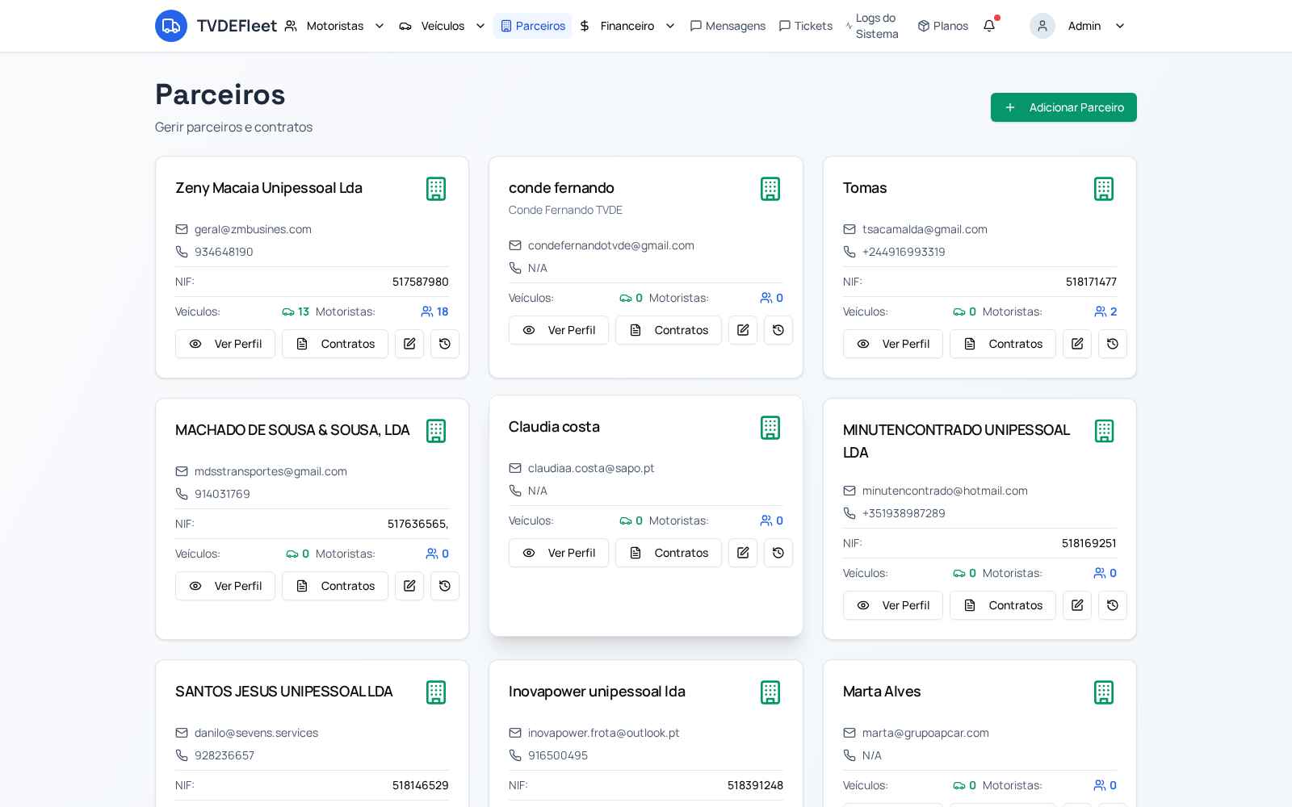Screen dimensions: 1292x807
Task: Click email condefernandotvde@gmail.com
Action: [611, 245]
